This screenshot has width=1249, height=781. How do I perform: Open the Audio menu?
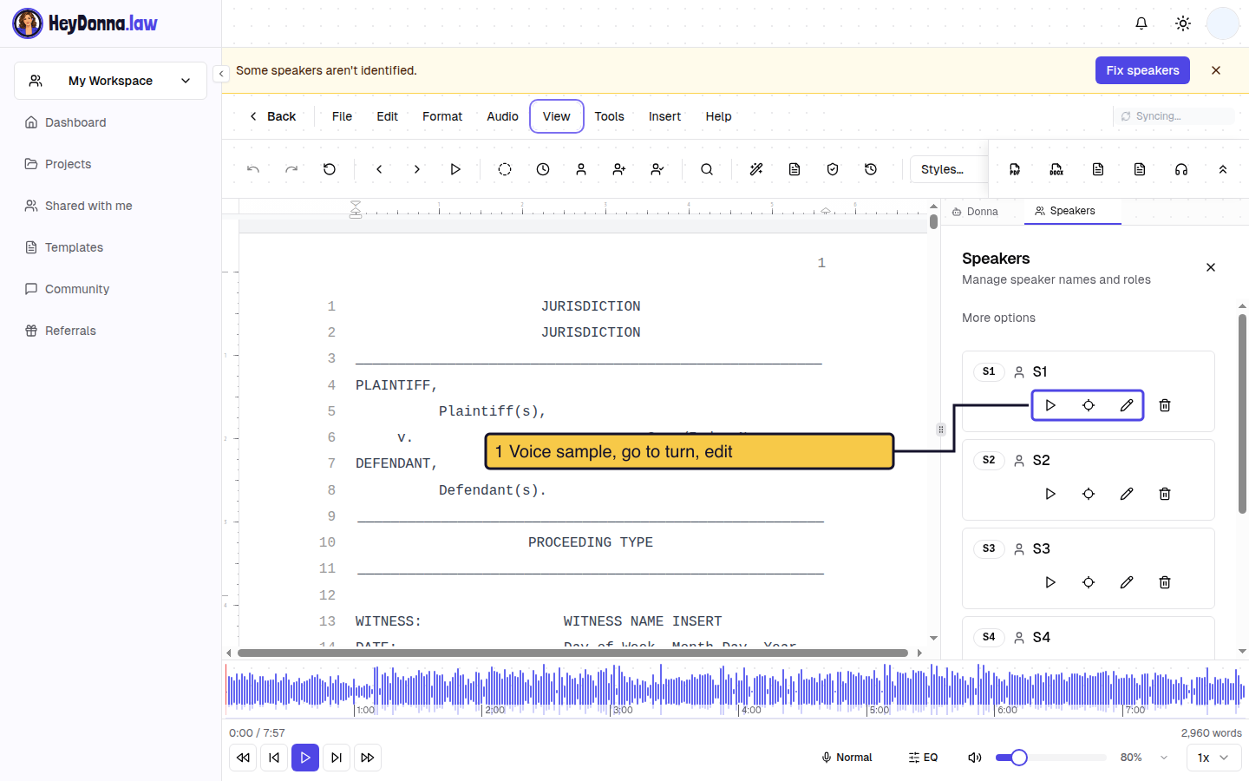point(502,116)
